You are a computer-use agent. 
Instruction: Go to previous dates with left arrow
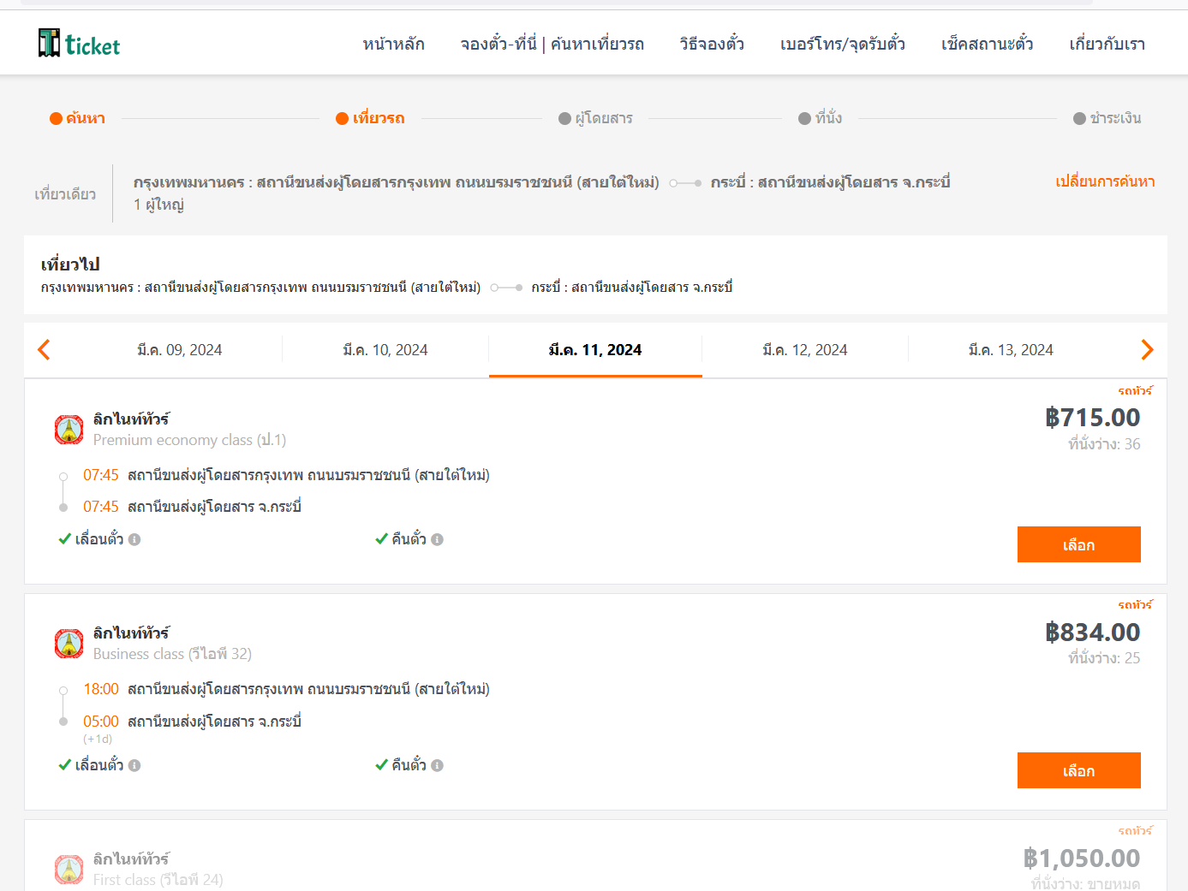pyautogui.click(x=45, y=349)
